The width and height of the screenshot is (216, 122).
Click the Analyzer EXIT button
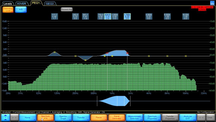(x=188, y=118)
